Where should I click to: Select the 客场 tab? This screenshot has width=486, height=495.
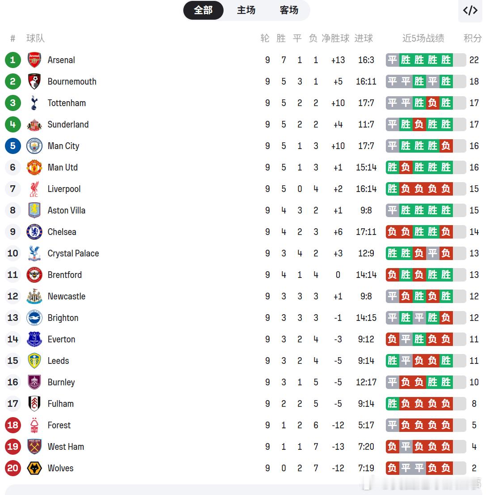tap(289, 10)
